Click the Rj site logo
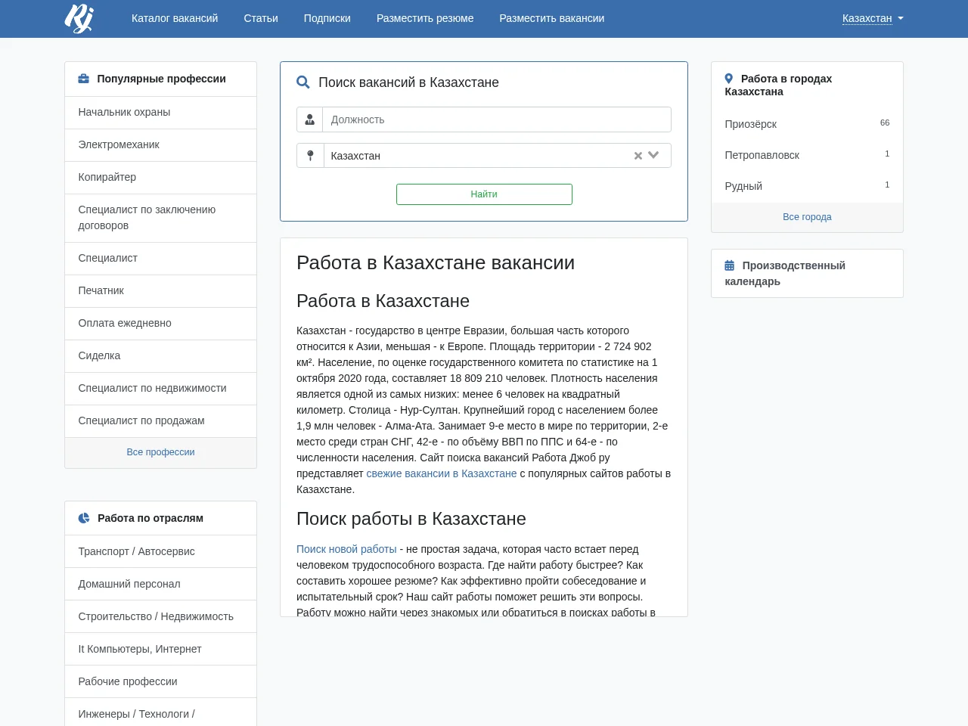This screenshot has height=726, width=968. click(x=79, y=18)
